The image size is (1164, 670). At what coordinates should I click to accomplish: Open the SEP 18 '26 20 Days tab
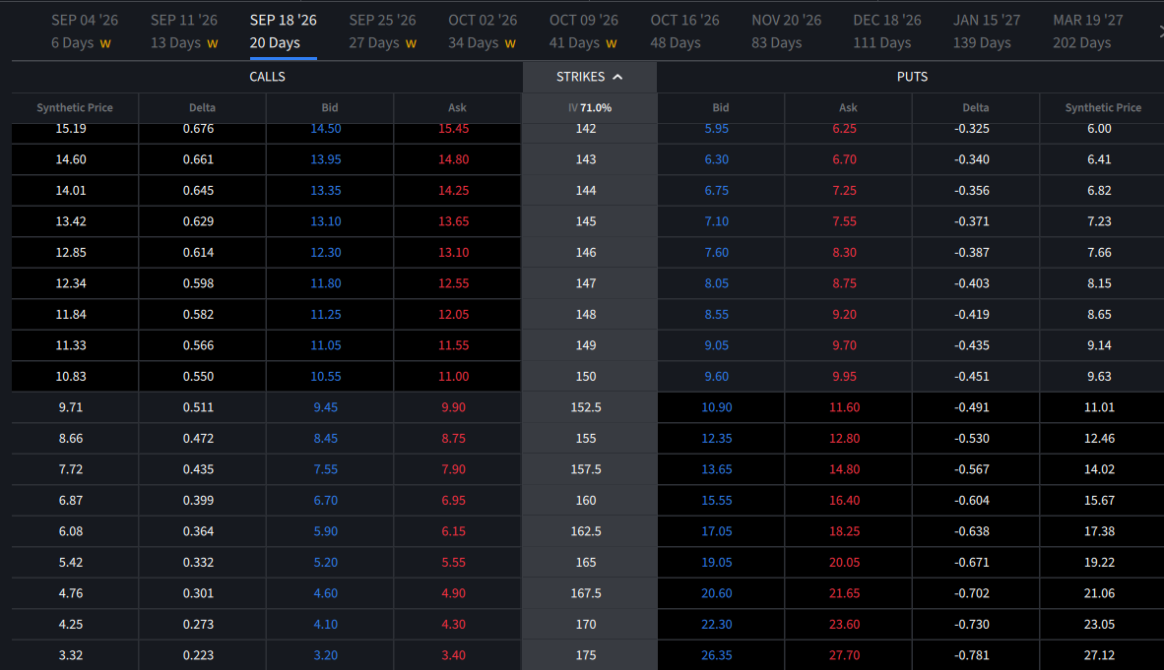pyautogui.click(x=283, y=31)
